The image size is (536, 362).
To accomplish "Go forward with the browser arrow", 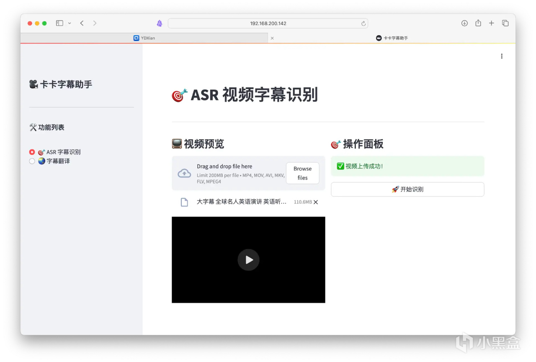I will (95, 23).
